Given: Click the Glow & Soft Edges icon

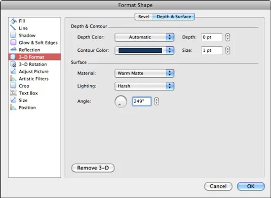Looking at the screenshot, I should pyautogui.click(x=13, y=43).
